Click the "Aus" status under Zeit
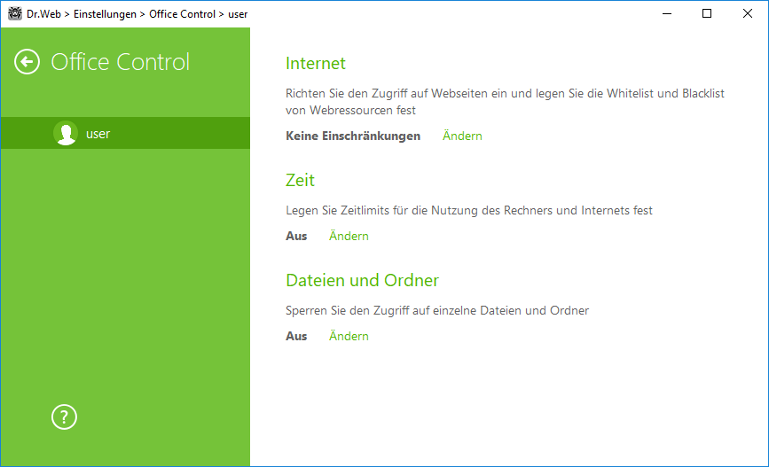The height and width of the screenshot is (467, 769). click(296, 236)
